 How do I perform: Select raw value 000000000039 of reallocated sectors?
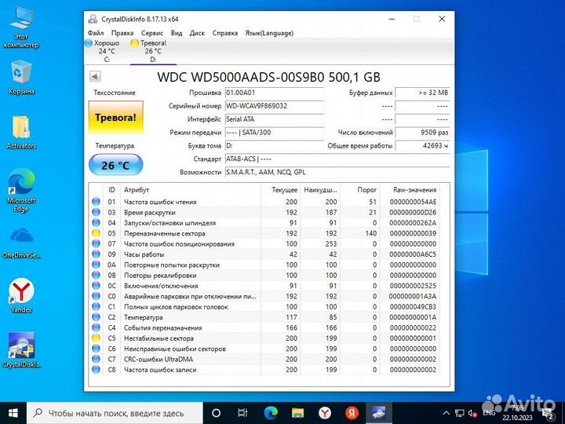(413, 233)
